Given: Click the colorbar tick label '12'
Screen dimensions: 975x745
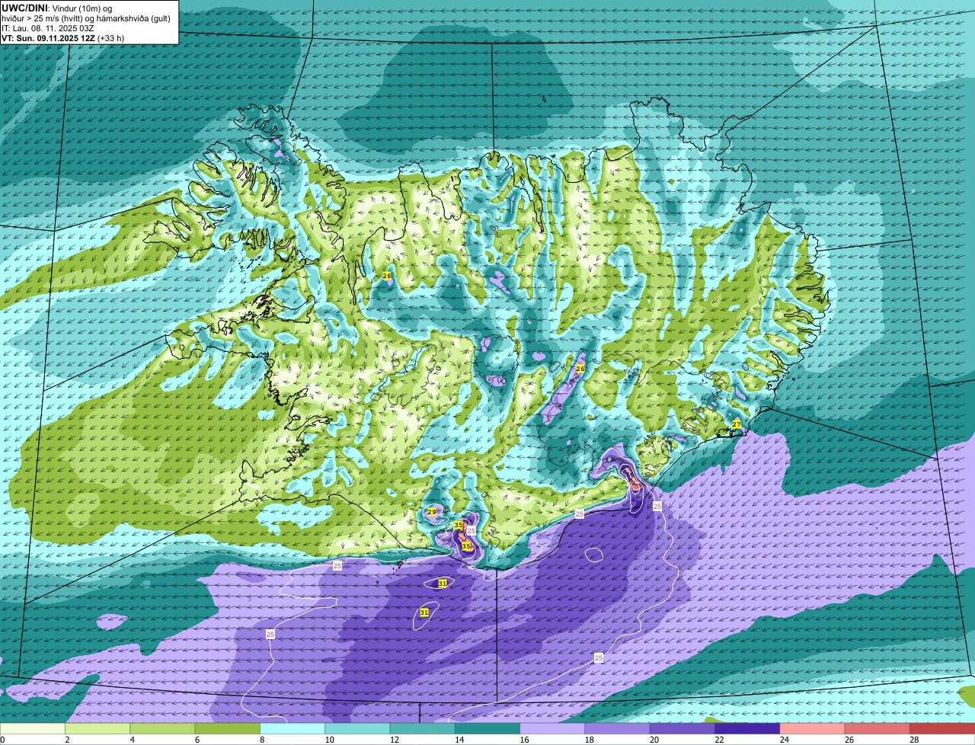Looking at the screenshot, I should [393, 740].
